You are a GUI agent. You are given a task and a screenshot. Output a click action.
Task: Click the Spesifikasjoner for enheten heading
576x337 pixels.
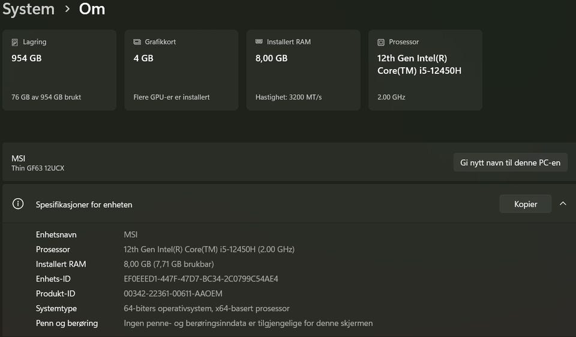(84, 205)
